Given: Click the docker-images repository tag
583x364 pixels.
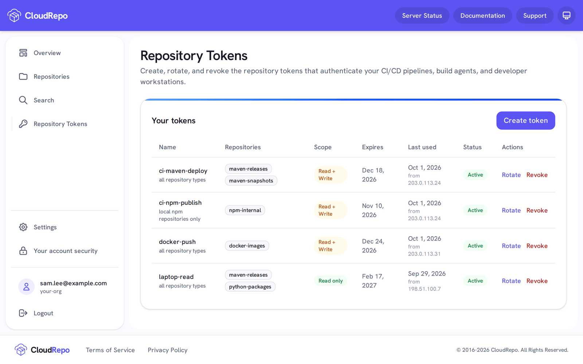Looking at the screenshot, I should click(x=247, y=246).
